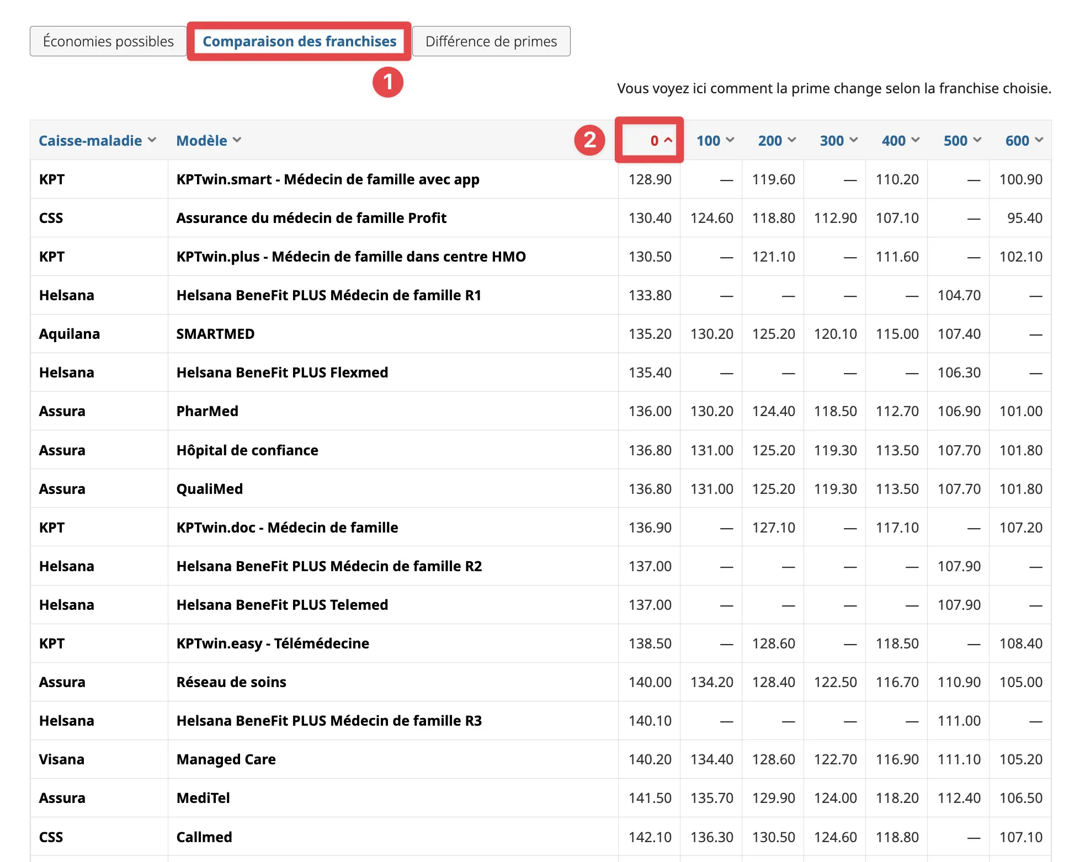The image size is (1085, 862).
Task: Sort by franchise 500 column
Action: coord(962,141)
